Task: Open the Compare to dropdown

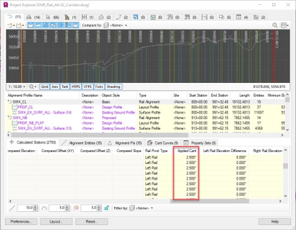Action: 116,25
